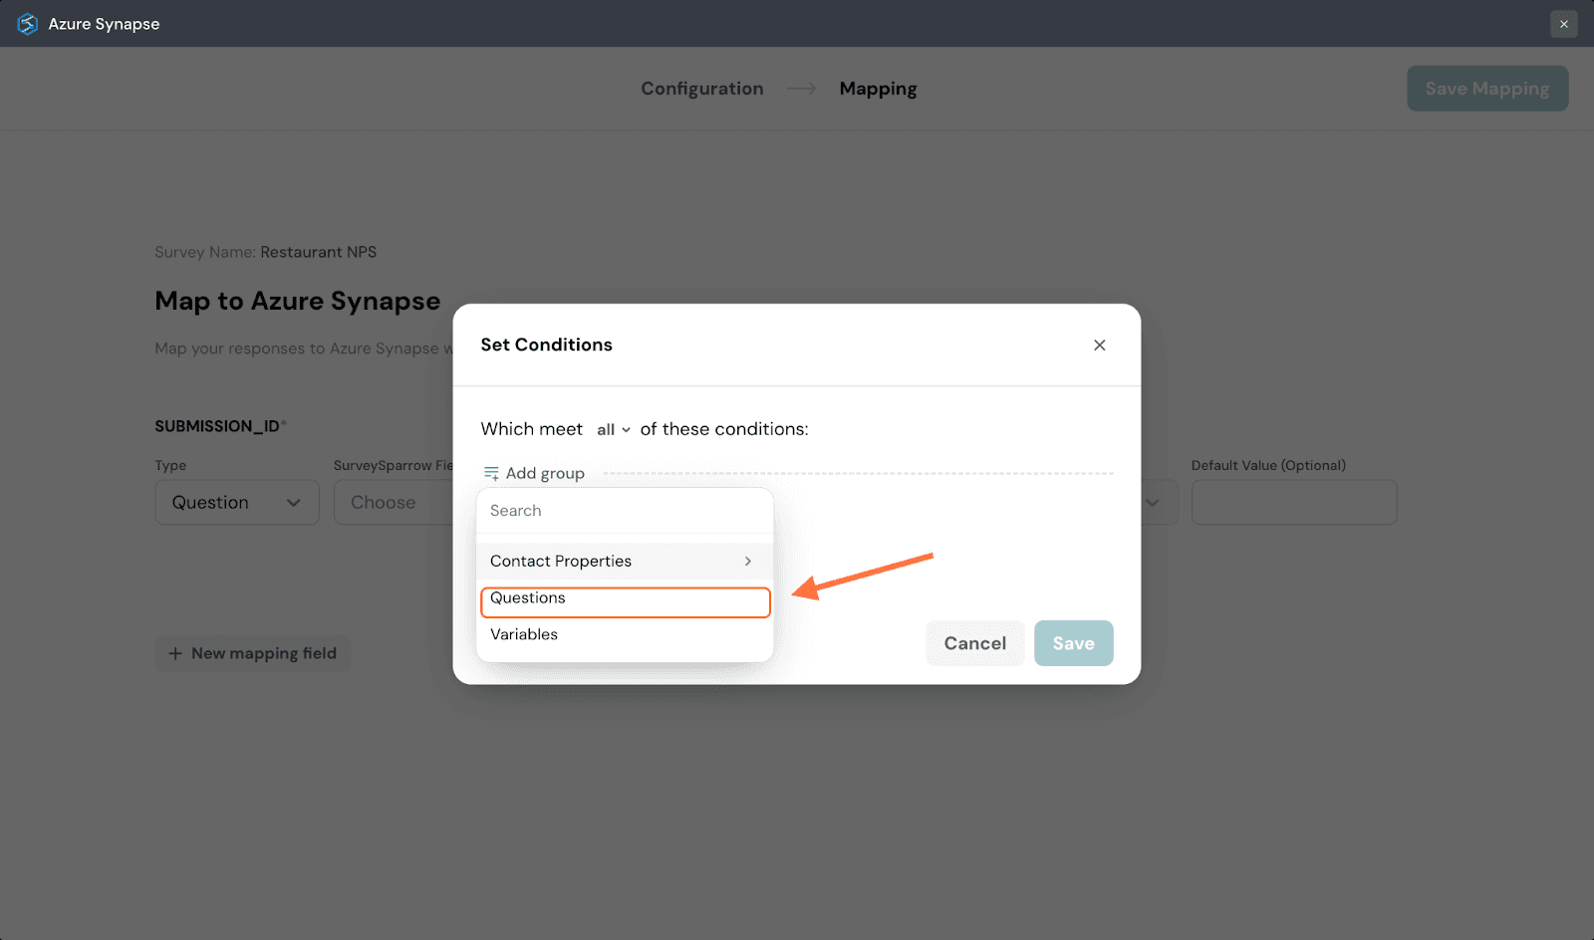Save the conditions in the dialog
The width and height of the screenshot is (1594, 940).
click(x=1073, y=643)
